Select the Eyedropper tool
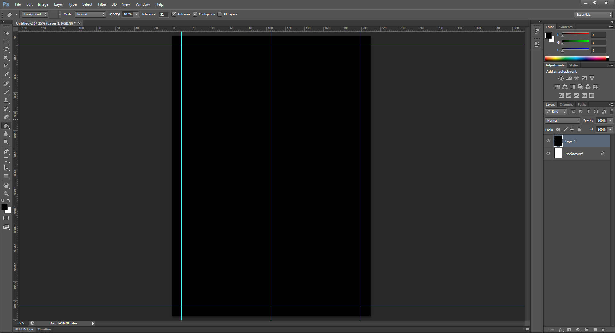Viewport: 615px width, 333px height. click(x=6, y=75)
